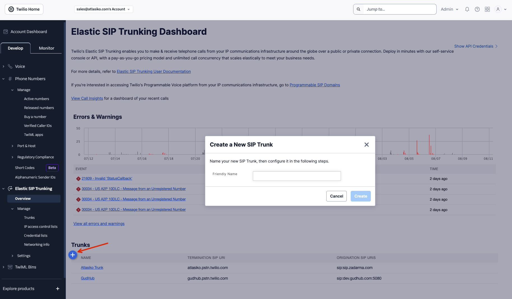512x299 pixels.
Task: Collapse Manage under Elastic SIP Trunking
Action: pyautogui.click(x=12, y=209)
